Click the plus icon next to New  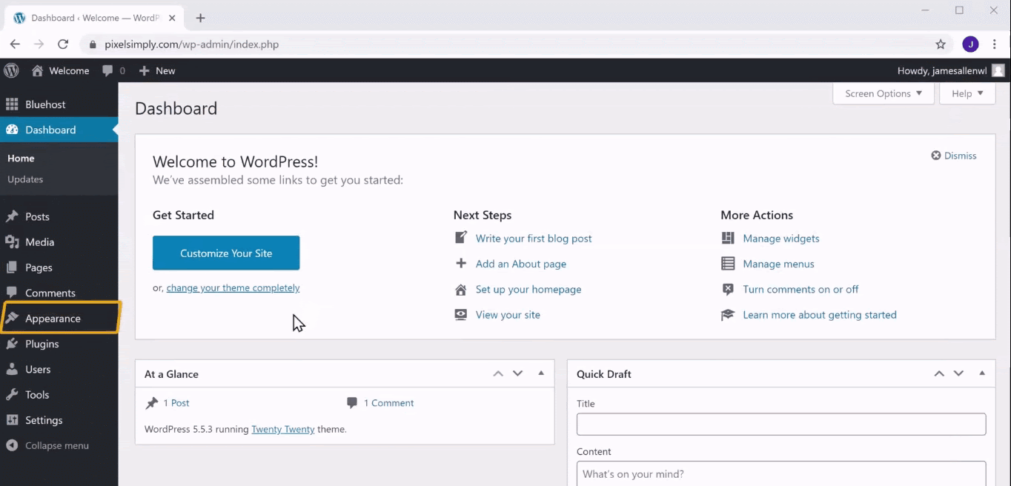click(x=145, y=70)
